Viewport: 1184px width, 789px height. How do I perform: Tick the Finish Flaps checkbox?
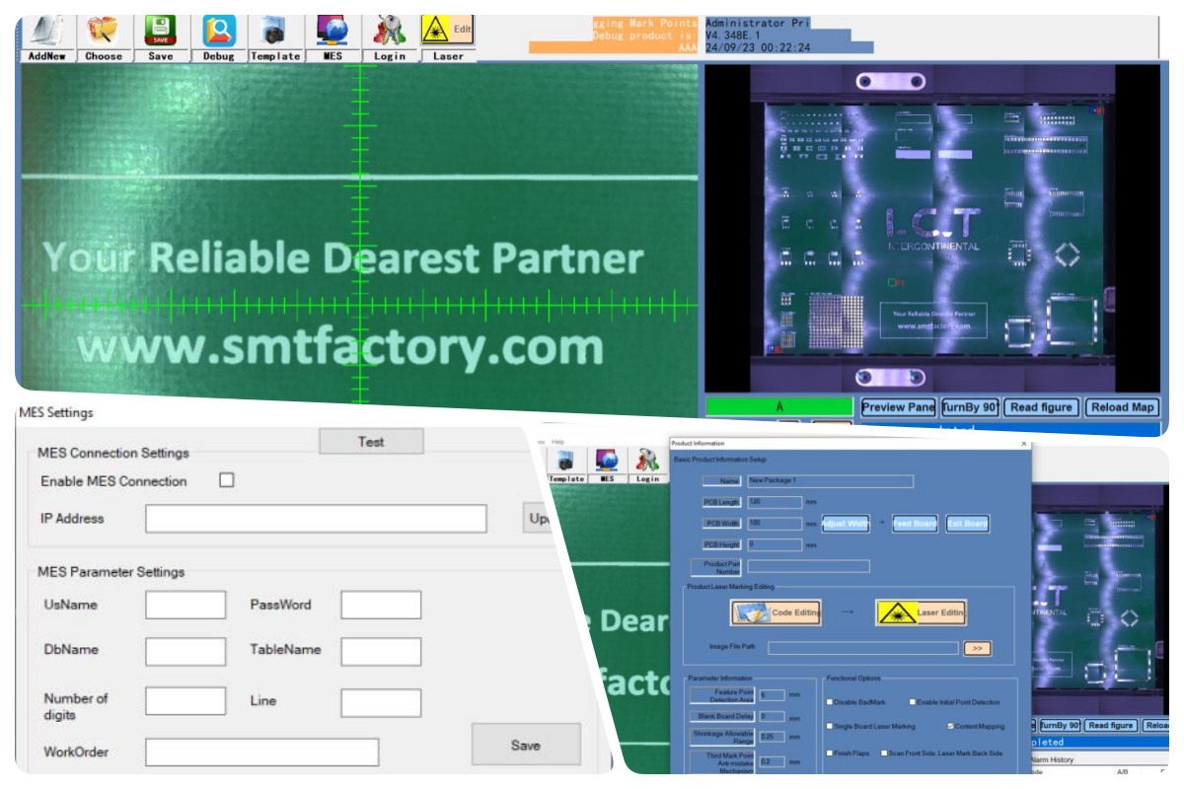point(829,753)
